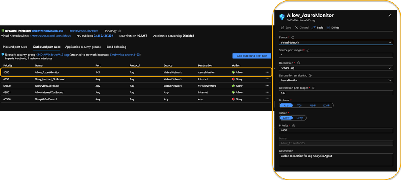Open the Source dropdown

336,42
